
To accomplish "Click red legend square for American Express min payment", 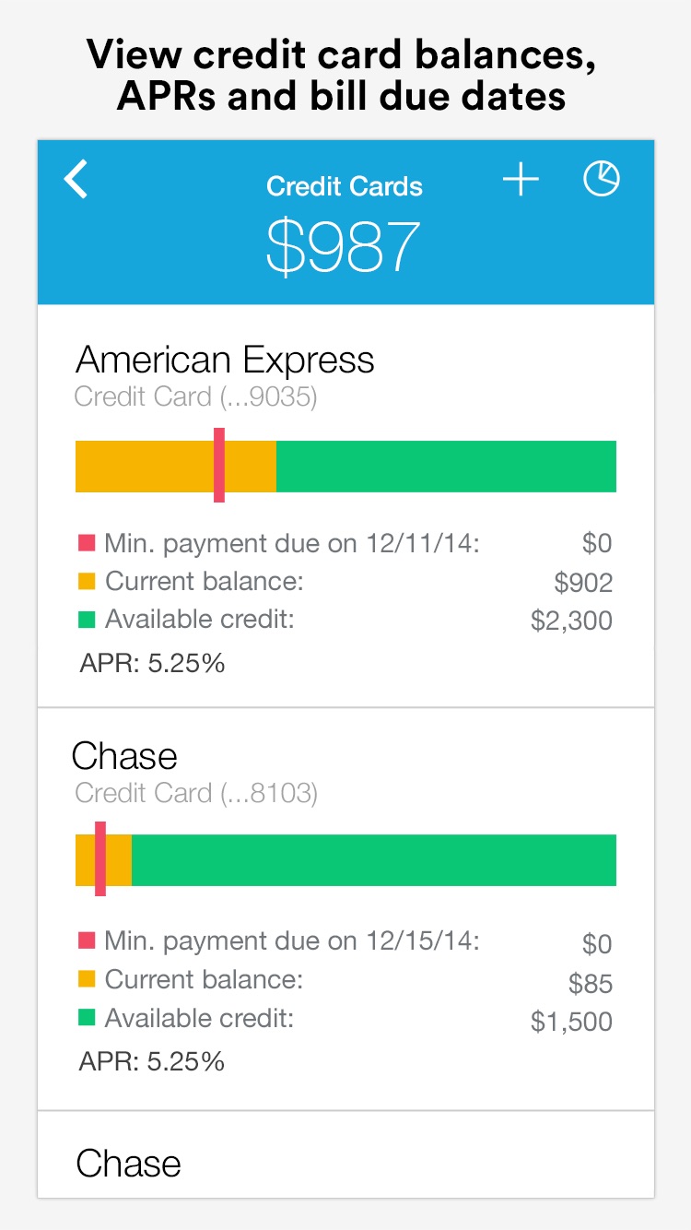I will click(x=87, y=543).
